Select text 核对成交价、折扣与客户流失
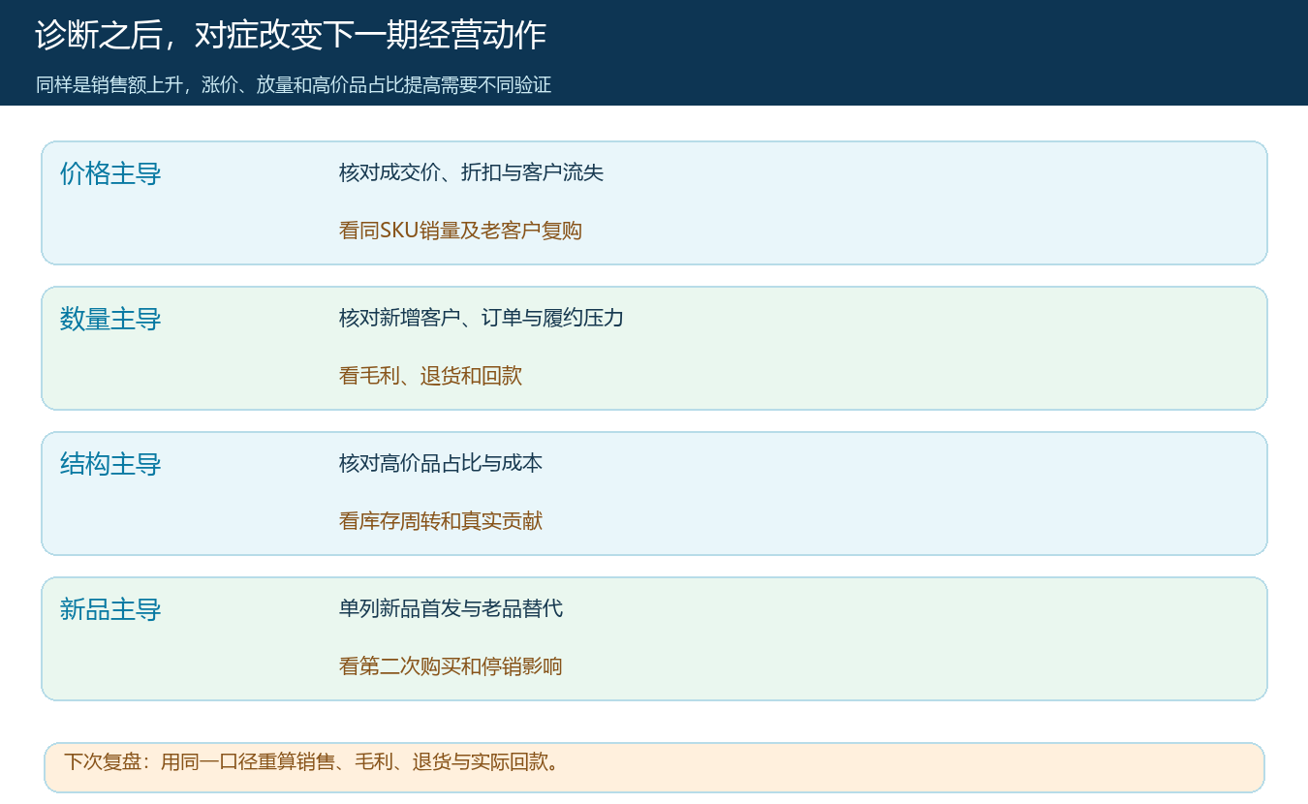Image resolution: width=1308 pixels, height=804 pixels. point(471,173)
